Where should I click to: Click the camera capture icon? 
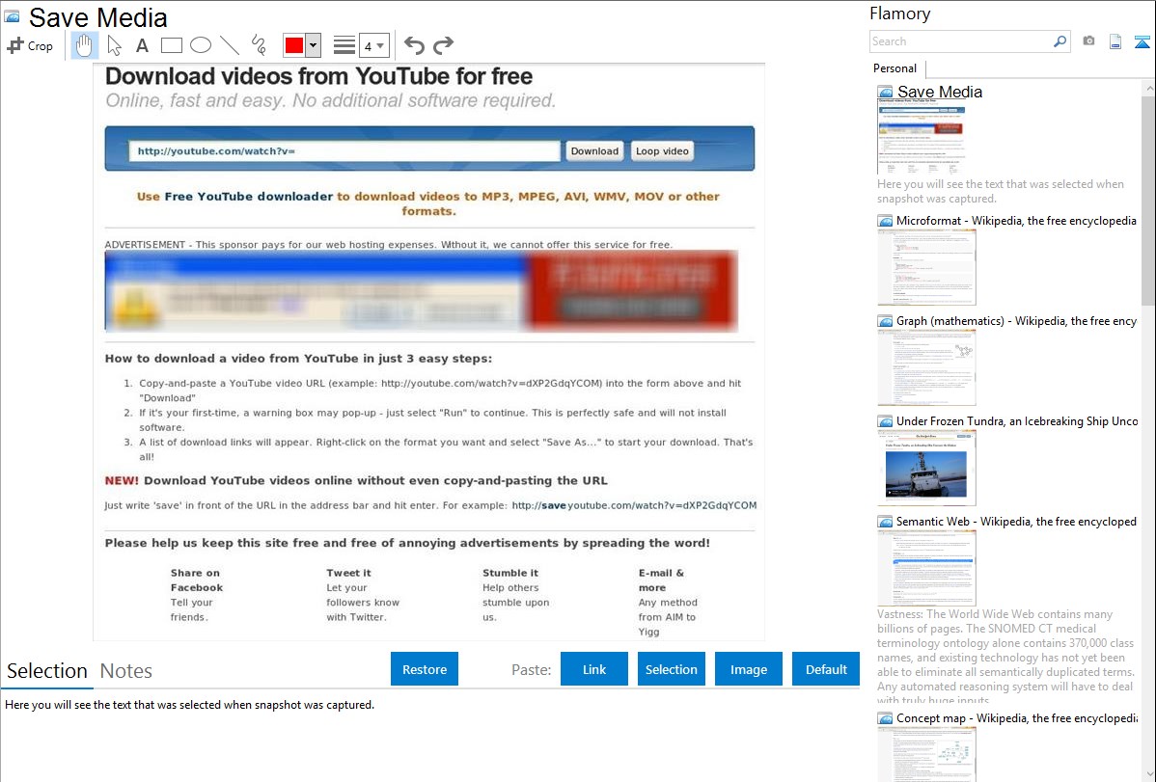(x=1088, y=41)
